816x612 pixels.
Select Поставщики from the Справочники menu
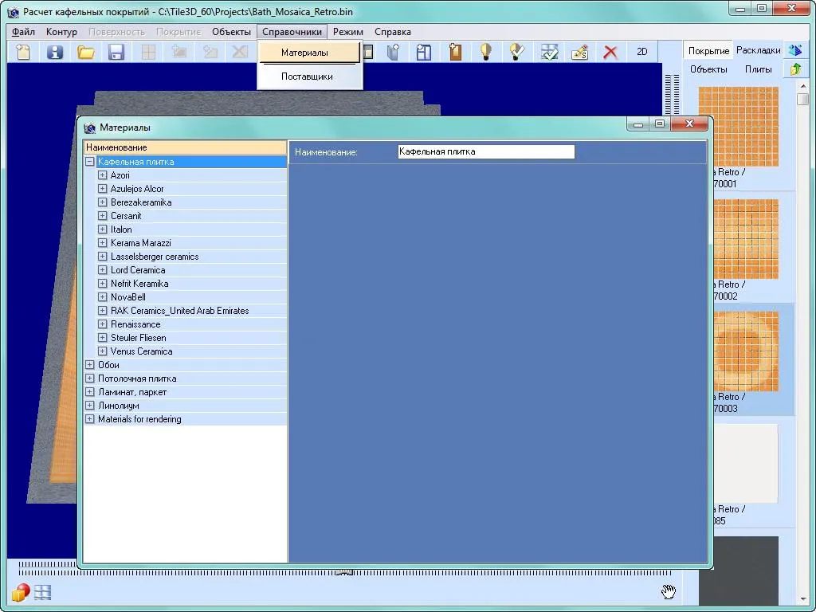[x=307, y=76]
